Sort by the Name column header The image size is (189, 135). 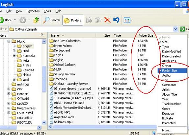tap(72, 35)
